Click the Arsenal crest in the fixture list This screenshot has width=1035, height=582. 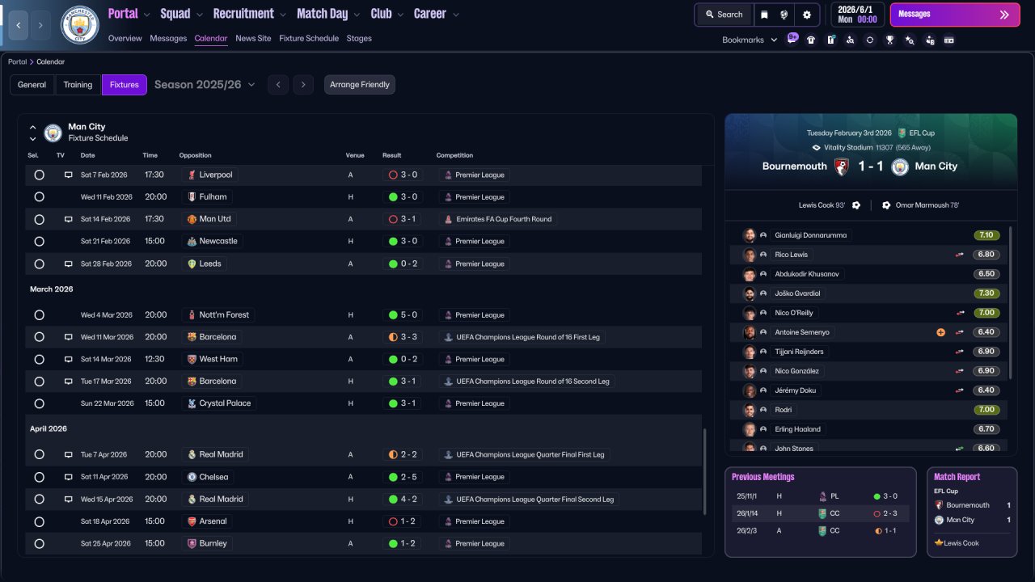point(192,521)
